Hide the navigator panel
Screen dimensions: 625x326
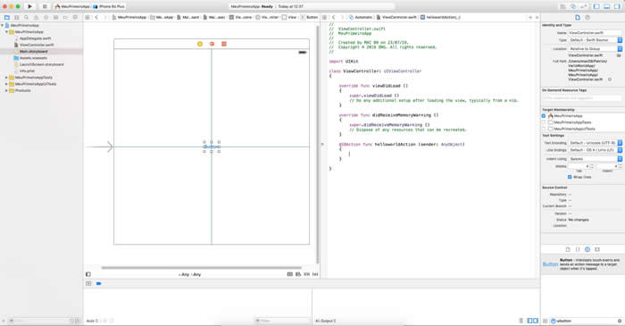(x=596, y=6)
